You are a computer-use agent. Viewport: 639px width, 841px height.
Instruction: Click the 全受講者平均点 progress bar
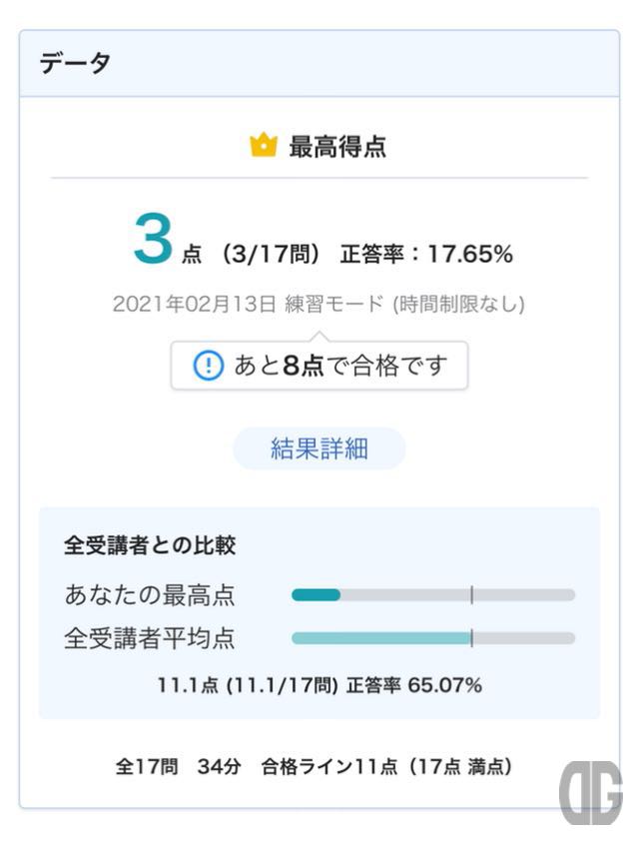click(x=433, y=638)
